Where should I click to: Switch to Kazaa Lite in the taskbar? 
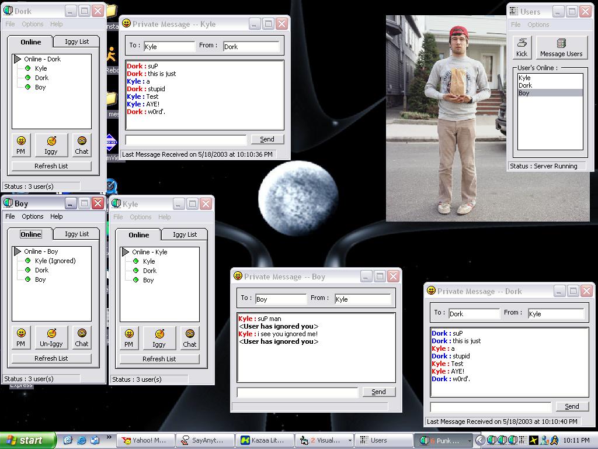point(264,440)
